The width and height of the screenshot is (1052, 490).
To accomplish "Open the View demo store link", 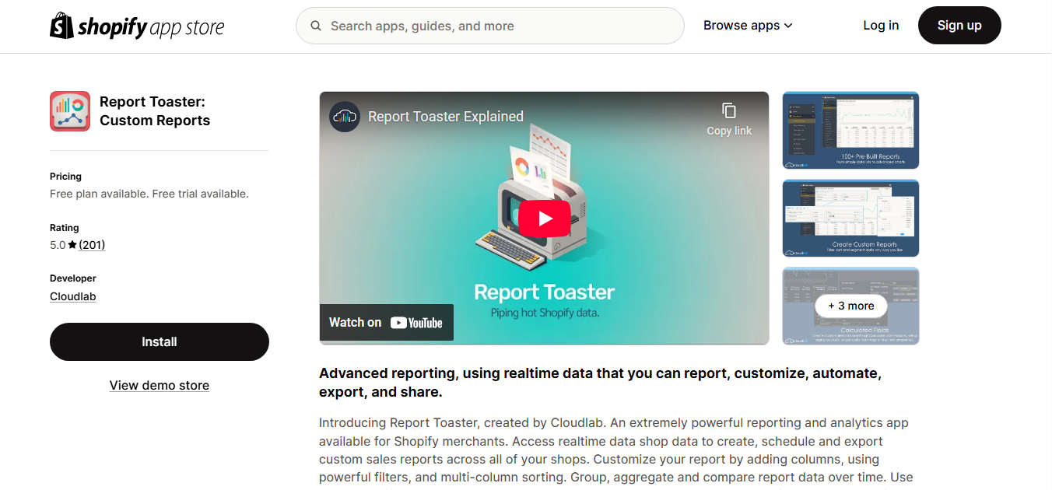I will (x=159, y=385).
